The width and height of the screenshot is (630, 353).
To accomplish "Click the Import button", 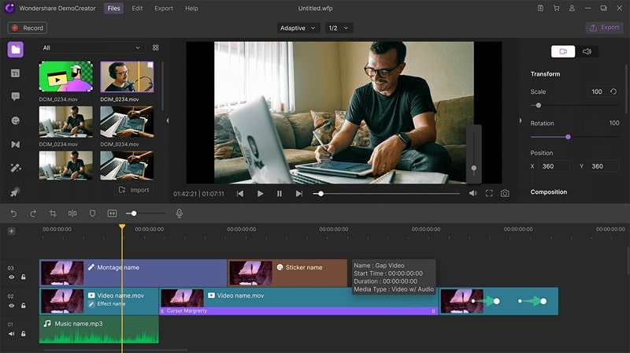I will 134,190.
